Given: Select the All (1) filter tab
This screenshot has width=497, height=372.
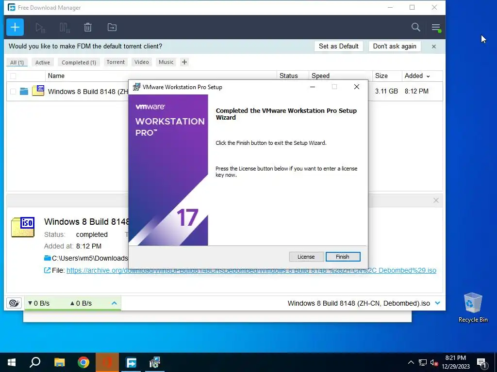Looking at the screenshot, I should point(17,62).
